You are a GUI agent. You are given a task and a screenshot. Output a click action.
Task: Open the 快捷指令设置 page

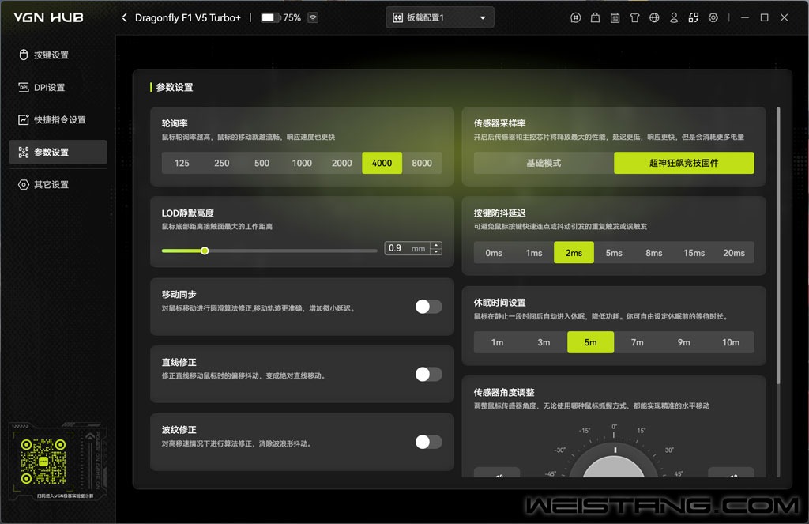pyautogui.click(x=58, y=120)
